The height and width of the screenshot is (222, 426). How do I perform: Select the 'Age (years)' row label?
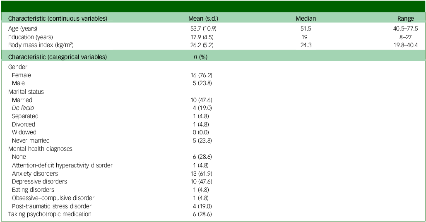22,29
